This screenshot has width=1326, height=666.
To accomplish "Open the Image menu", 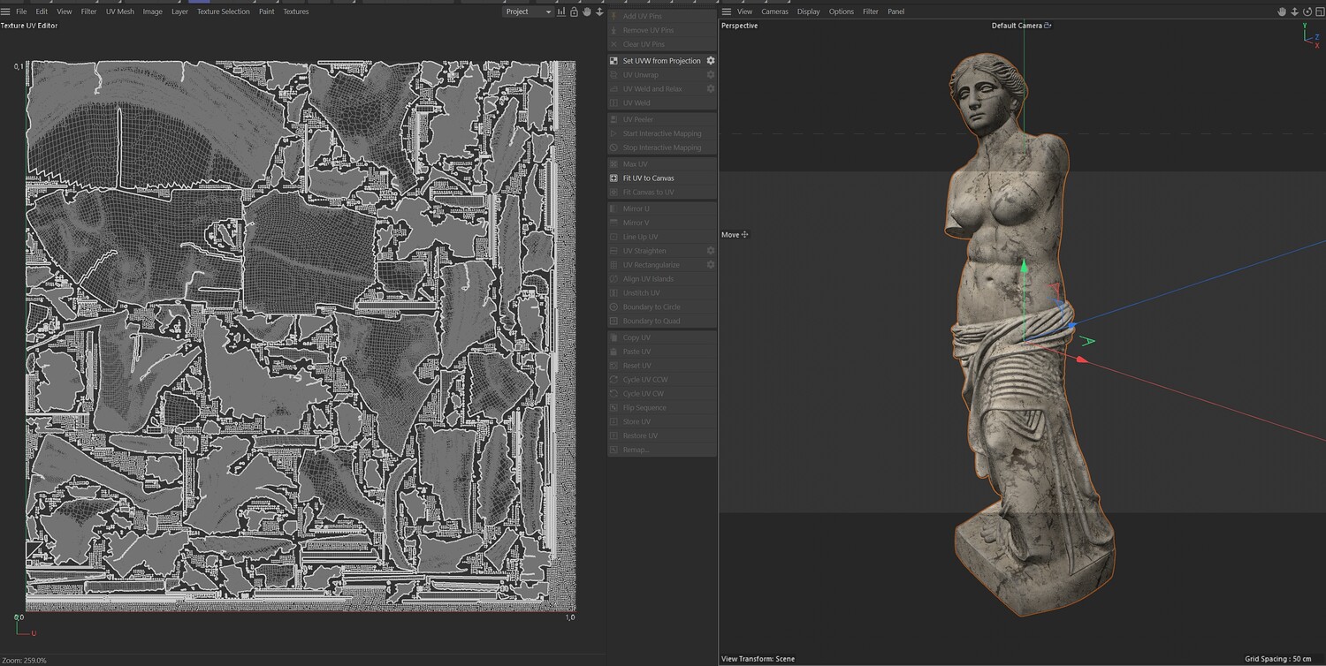I will (153, 11).
